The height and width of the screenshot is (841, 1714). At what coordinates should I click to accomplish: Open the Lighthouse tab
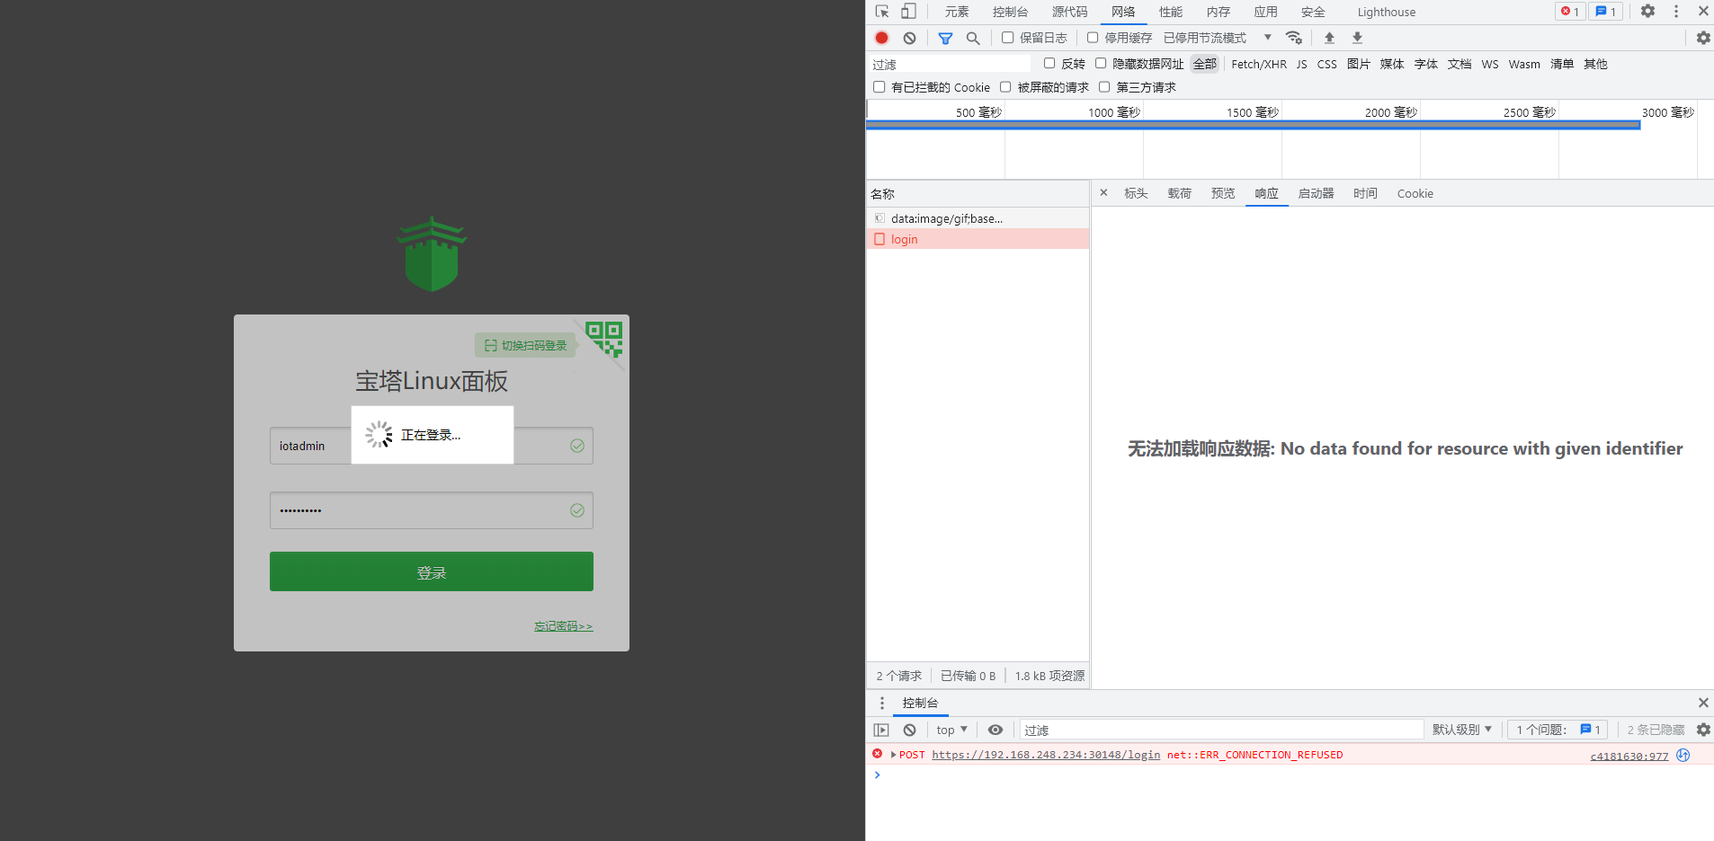pos(1386,12)
